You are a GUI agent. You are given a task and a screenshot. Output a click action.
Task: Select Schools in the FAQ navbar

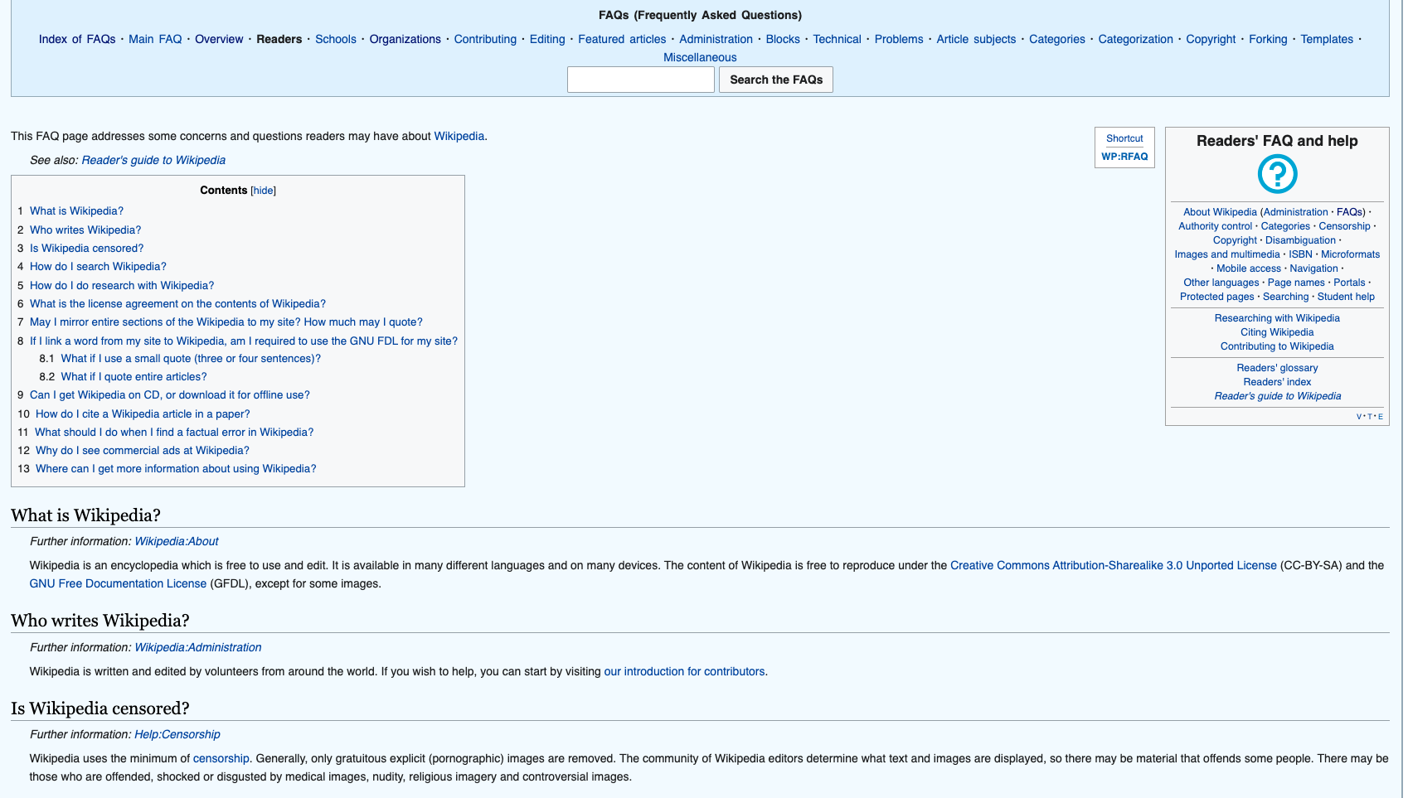[x=336, y=39]
